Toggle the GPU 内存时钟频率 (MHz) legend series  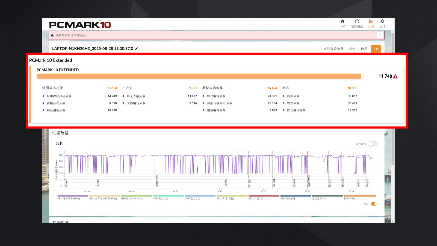[x=105, y=198]
